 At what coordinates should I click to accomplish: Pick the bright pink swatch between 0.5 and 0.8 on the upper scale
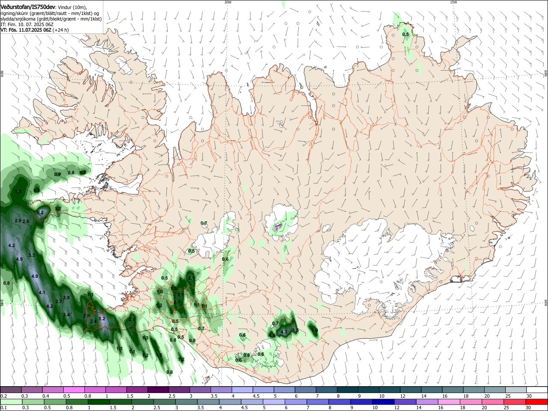74,390
